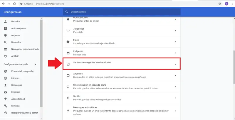Open Recuperar ajustes y borrar

[20, 113]
